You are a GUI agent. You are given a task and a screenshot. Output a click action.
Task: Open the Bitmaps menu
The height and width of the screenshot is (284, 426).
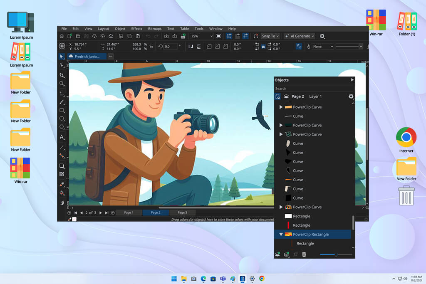pyautogui.click(x=155, y=29)
